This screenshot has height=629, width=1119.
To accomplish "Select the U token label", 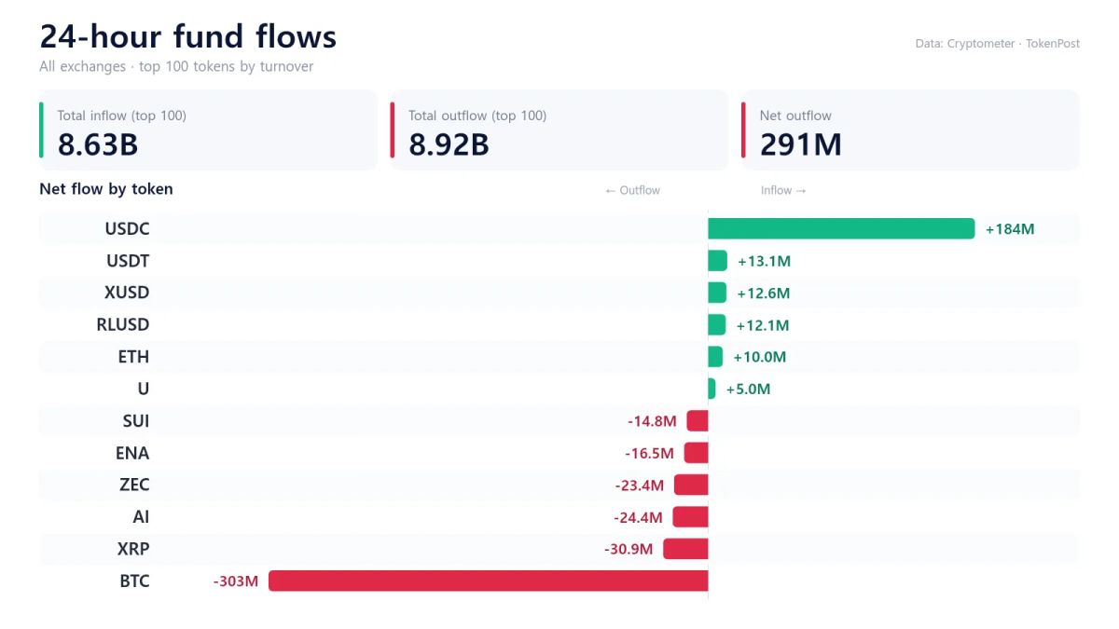I will click(144, 389).
